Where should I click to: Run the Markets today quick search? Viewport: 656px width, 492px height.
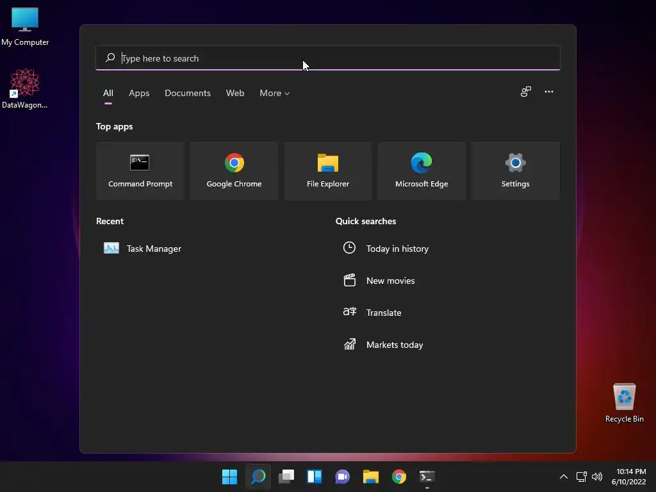[395, 345]
